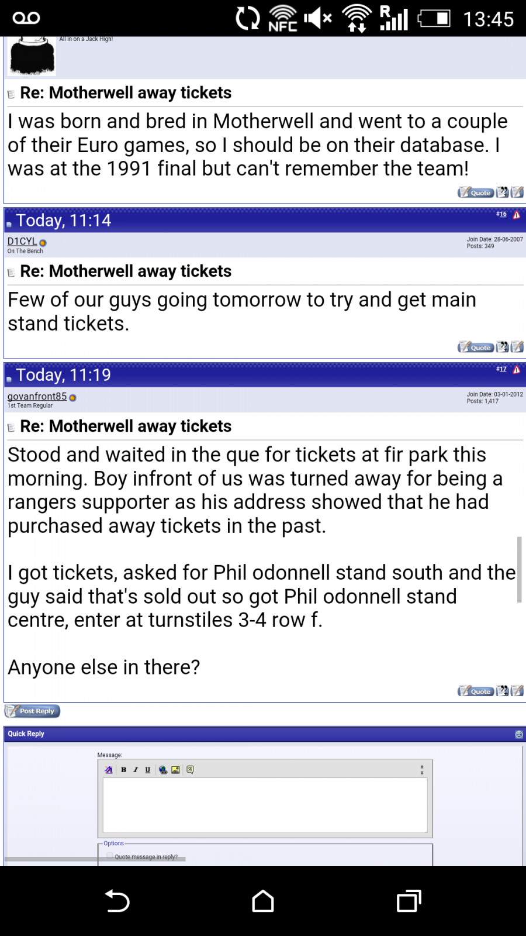Viewport: 526px width, 936px height.
Task: Tap the Android Home button
Action: pos(263,901)
